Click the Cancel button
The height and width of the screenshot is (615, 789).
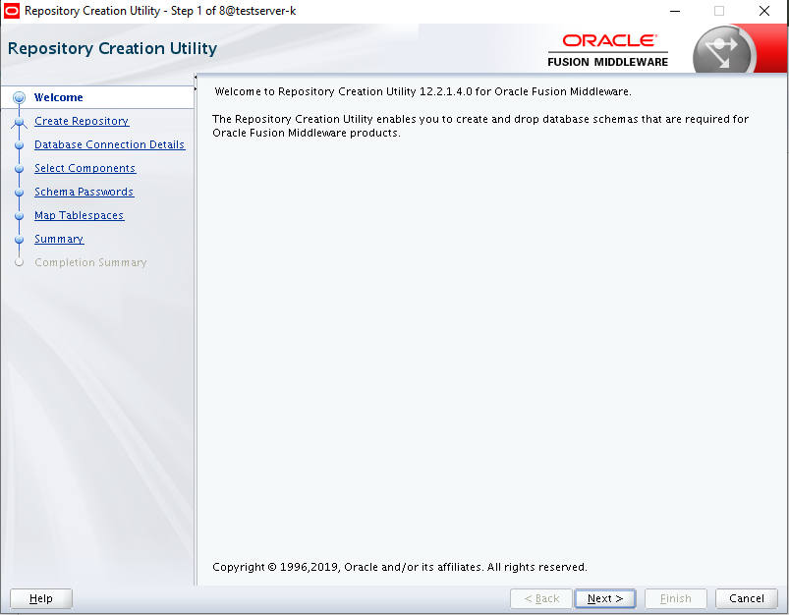[746, 598]
